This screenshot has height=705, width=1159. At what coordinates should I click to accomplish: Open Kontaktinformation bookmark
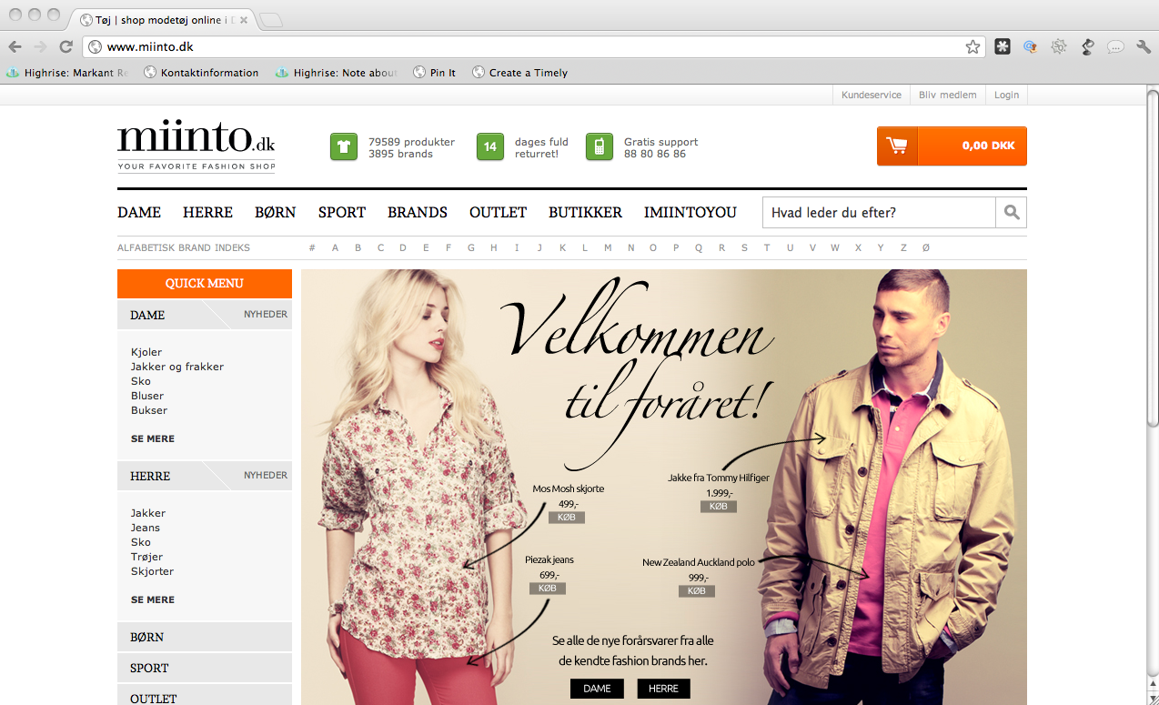(x=201, y=73)
